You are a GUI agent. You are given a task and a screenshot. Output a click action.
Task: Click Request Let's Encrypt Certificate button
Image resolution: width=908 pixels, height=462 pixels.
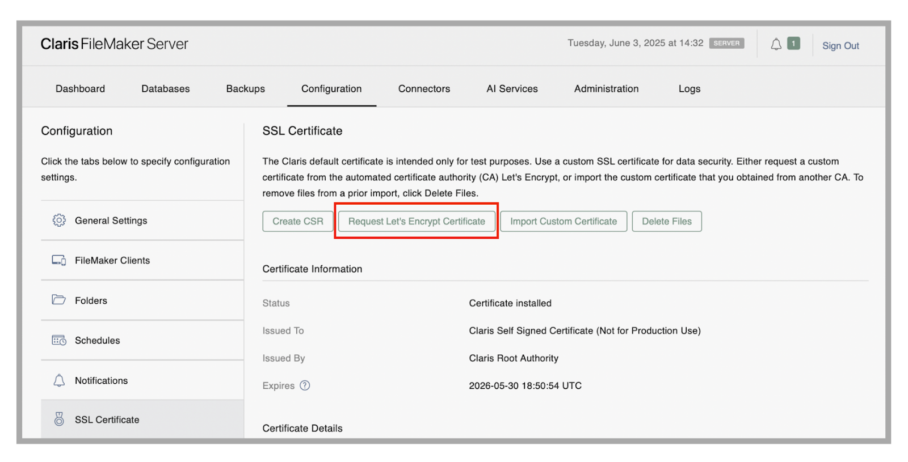click(x=417, y=222)
